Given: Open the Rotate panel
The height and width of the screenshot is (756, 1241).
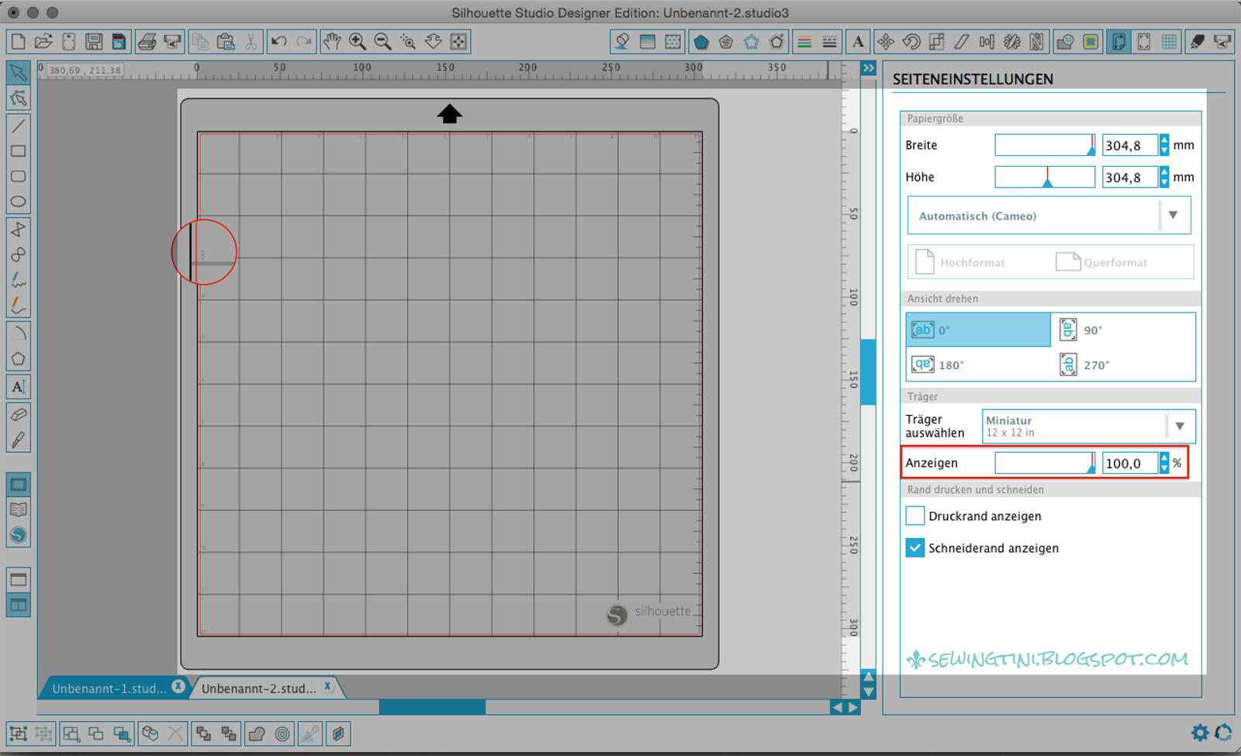Looking at the screenshot, I should pos(911,42).
